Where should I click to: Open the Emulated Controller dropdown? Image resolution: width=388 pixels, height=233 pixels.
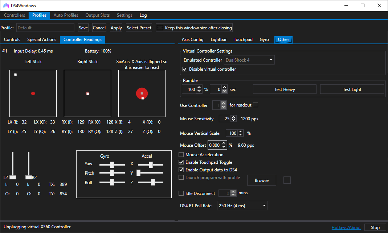click(x=249, y=60)
